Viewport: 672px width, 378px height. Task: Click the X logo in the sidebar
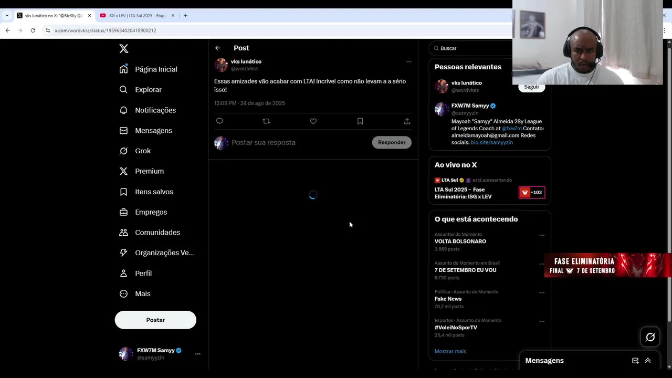(x=124, y=49)
